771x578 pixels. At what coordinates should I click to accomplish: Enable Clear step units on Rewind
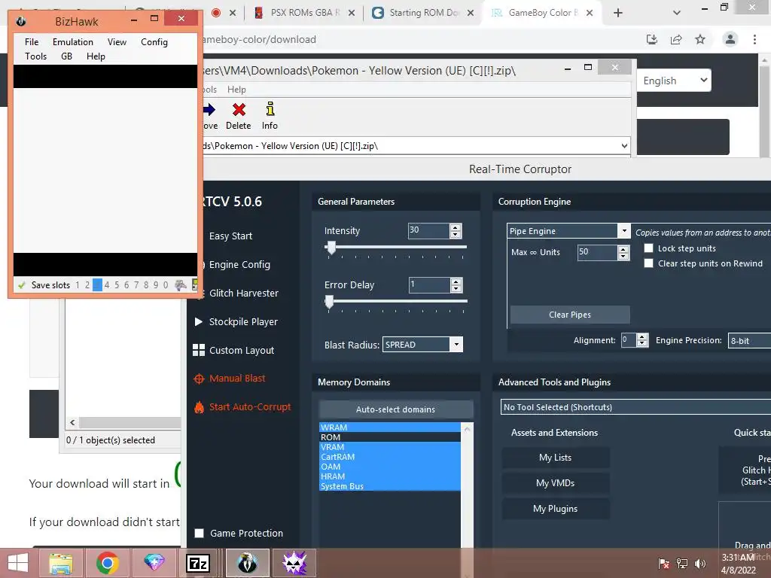tap(648, 263)
